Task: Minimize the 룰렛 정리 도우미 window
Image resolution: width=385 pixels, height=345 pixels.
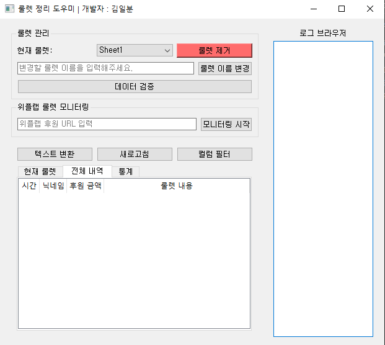Action: 314,9
